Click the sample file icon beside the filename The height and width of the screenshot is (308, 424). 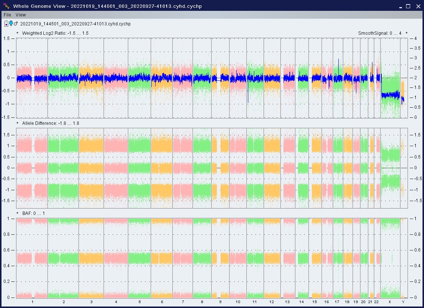[x=6, y=24]
